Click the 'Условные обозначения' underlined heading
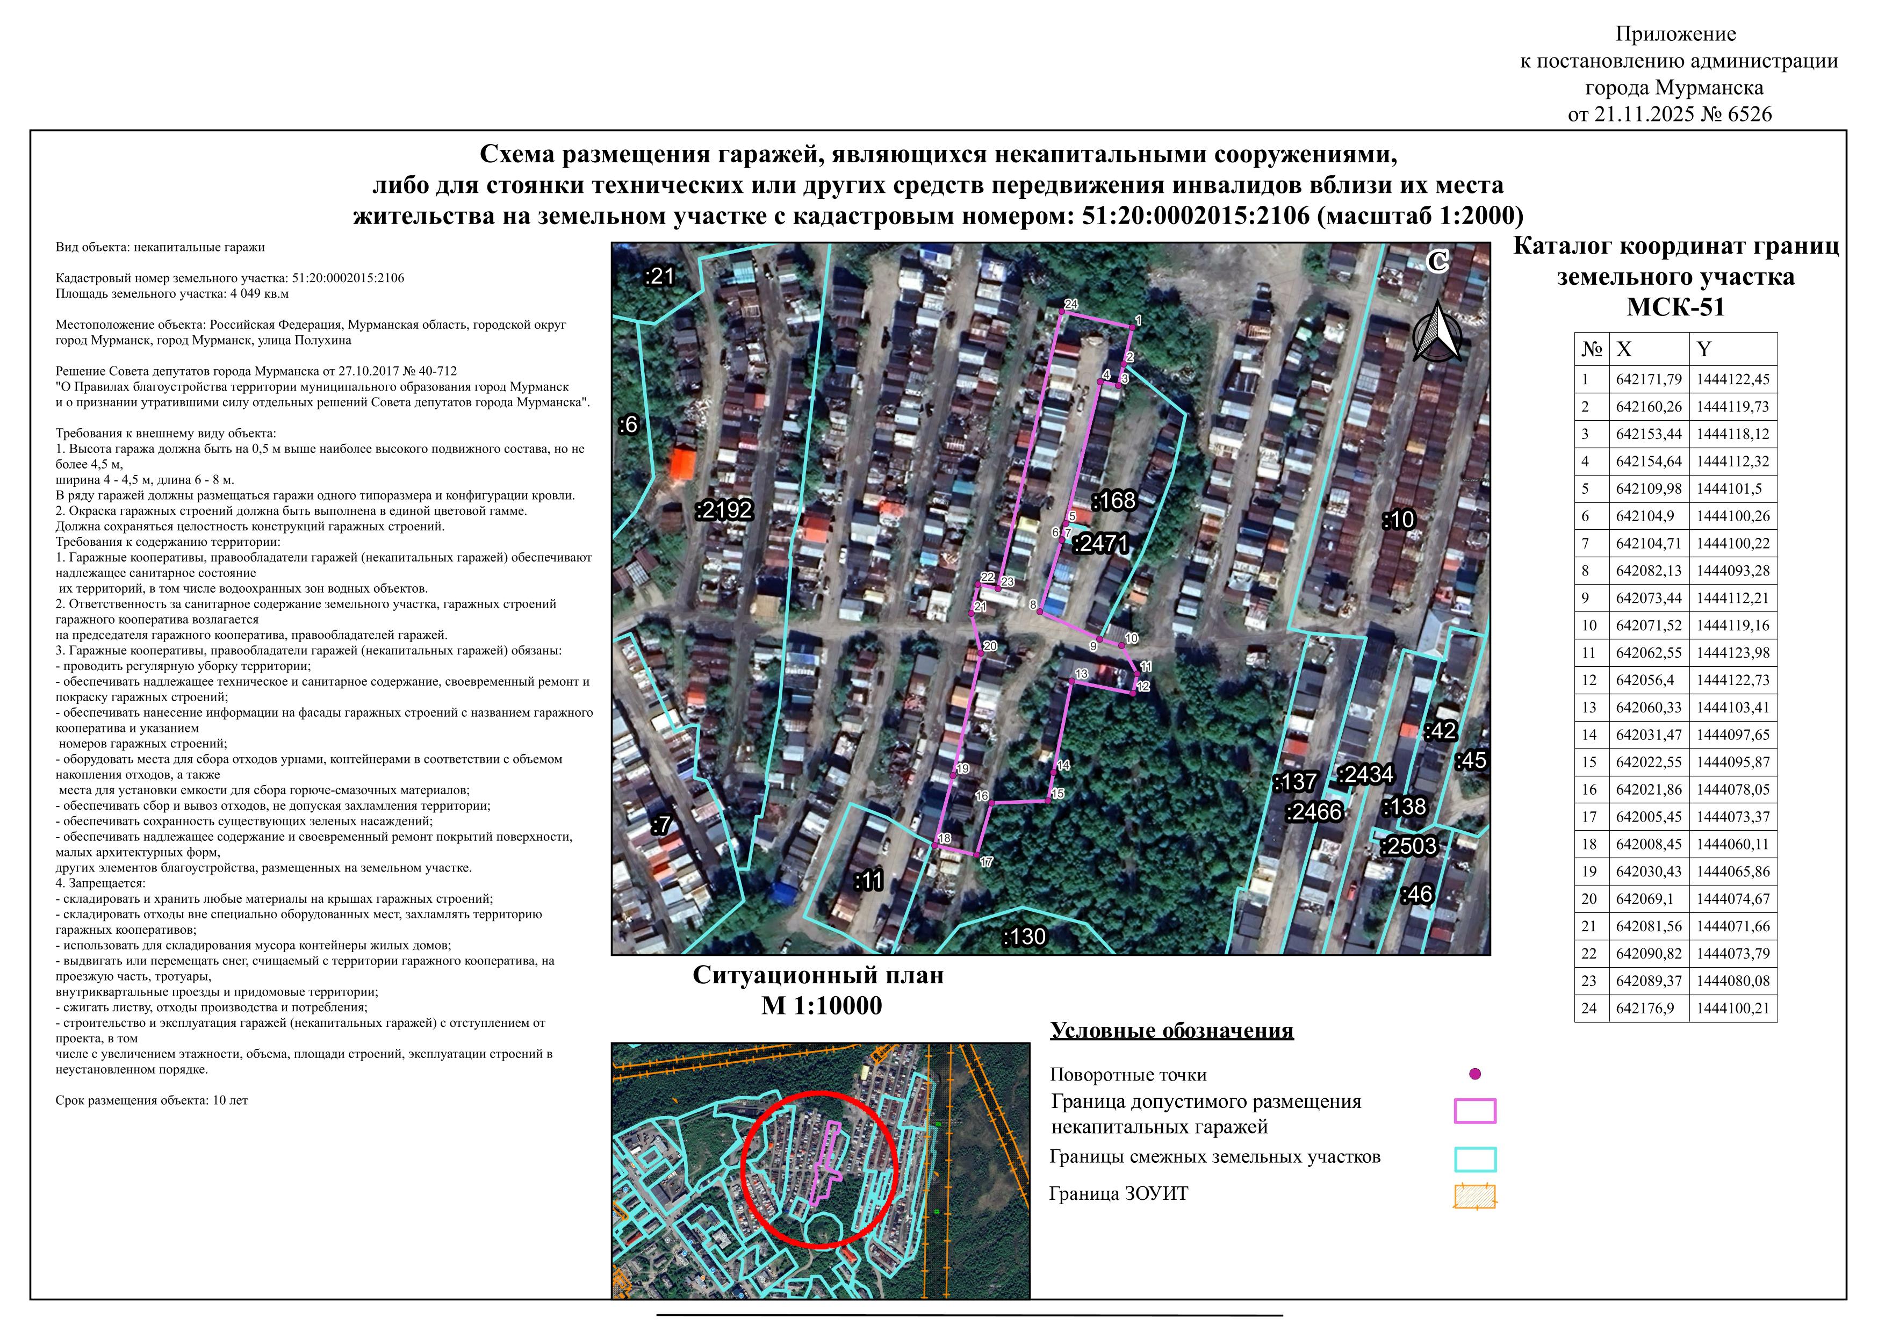 1171,1031
